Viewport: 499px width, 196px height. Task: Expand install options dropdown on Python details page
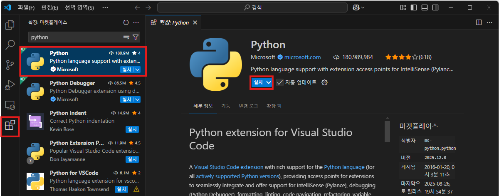point(269,82)
